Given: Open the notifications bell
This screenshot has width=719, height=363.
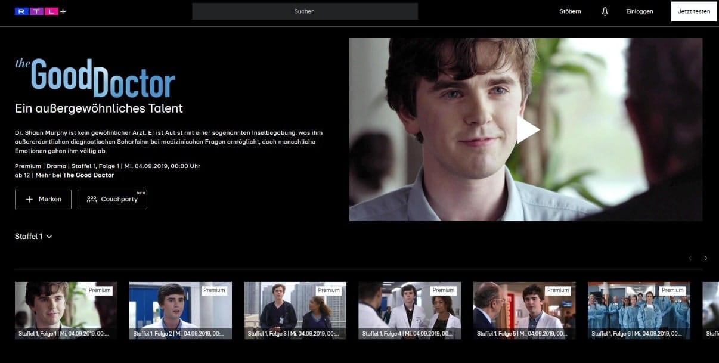Looking at the screenshot, I should tap(605, 11).
